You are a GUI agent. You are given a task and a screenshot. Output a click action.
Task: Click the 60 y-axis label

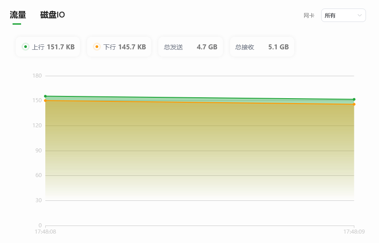[39, 175]
